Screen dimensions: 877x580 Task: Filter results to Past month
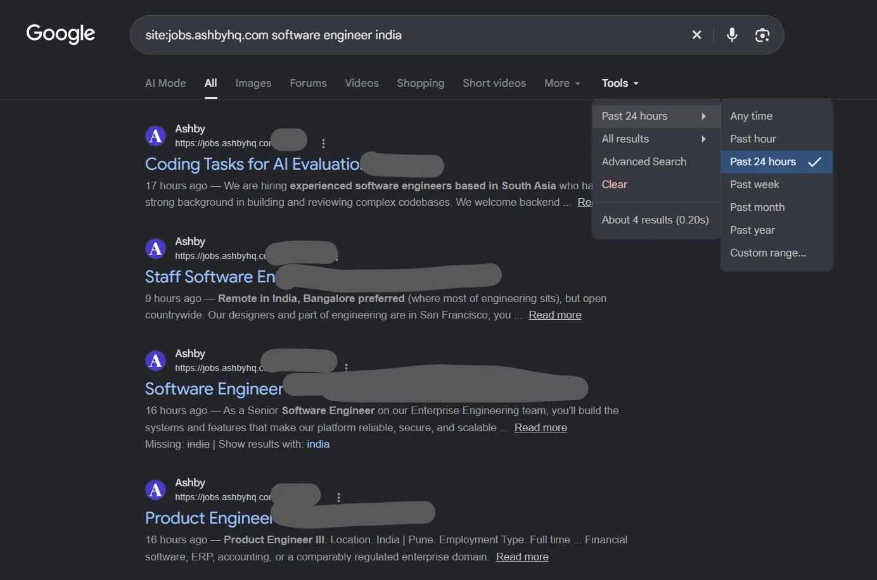(x=776, y=207)
